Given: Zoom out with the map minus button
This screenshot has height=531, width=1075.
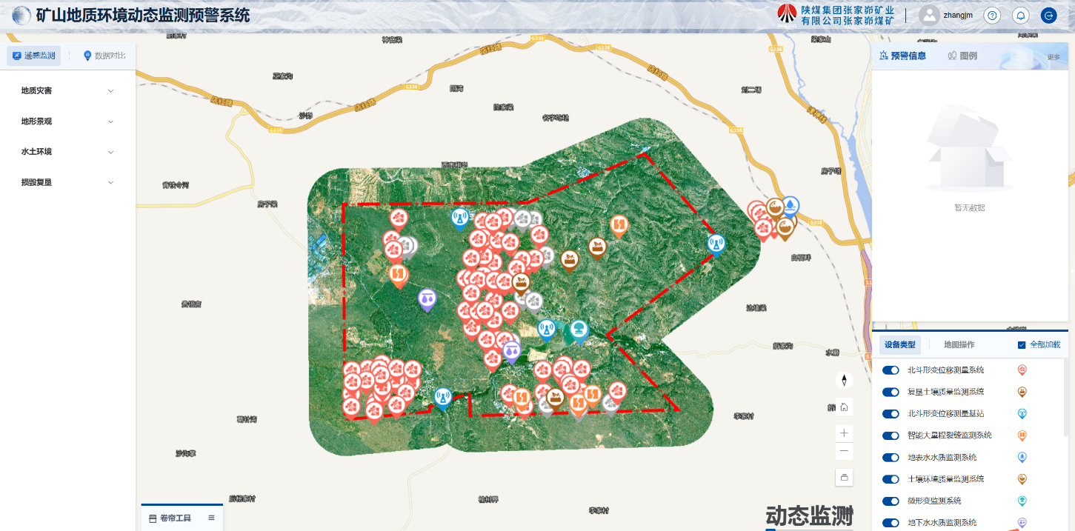Looking at the screenshot, I should point(844,451).
